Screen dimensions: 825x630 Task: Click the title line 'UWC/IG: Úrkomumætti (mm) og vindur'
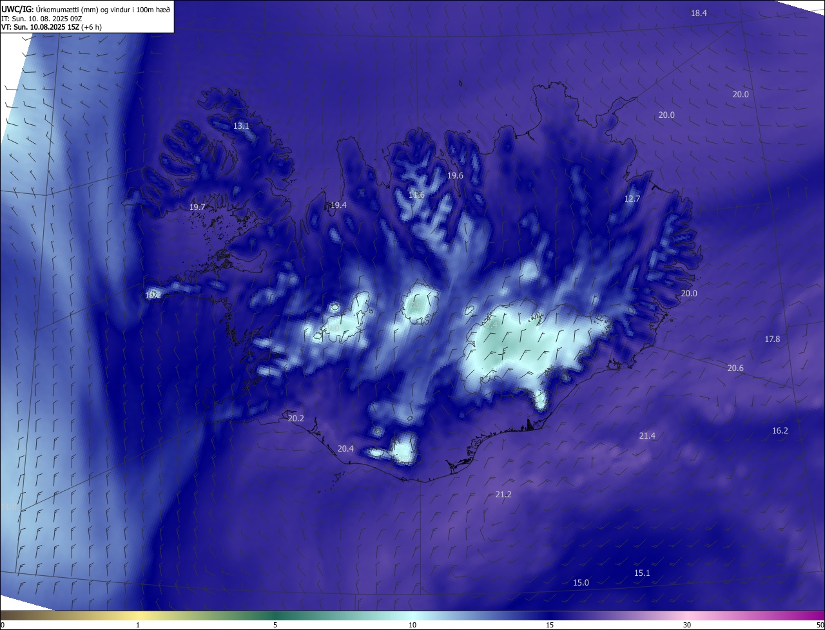tap(86, 9)
